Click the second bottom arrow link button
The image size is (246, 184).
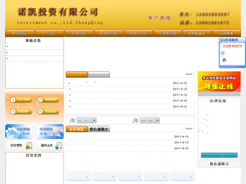point(104,177)
